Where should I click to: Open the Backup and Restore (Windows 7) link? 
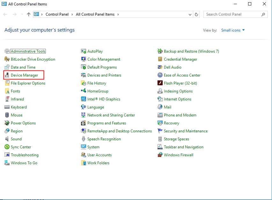[191, 51]
